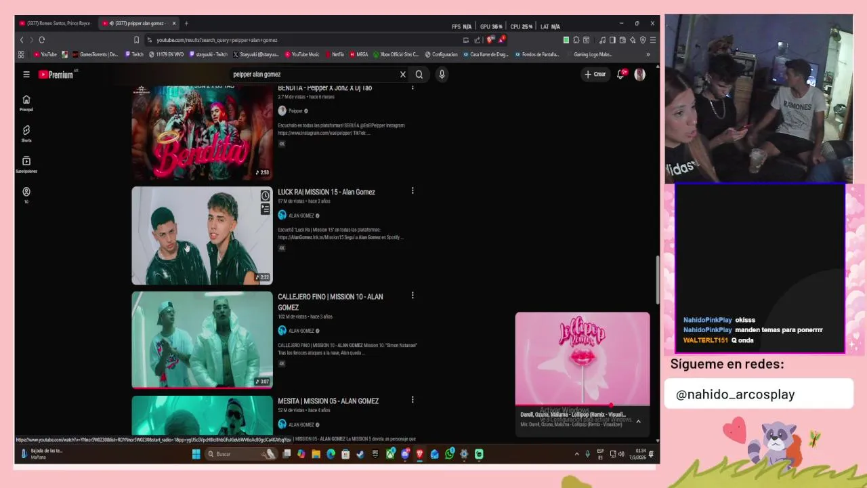Open more options for BENDITA video
Viewport: 867px width, 488px height.
413,87
